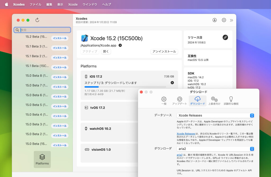Click the refresh icon above the sidebar

(x=37, y=20)
